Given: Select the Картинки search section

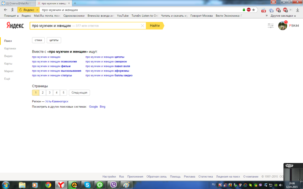Looking at the screenshot, I should [x=10, y=48].
